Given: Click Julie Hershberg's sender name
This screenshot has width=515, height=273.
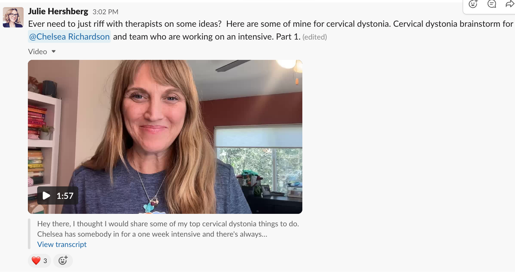Looking at the screenshot, I should click(x=58, y=11).
